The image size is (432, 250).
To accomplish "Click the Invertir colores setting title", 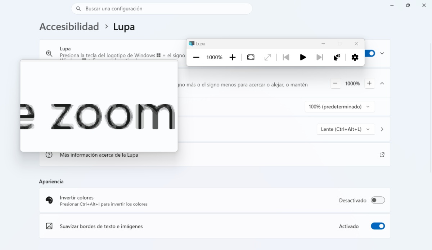I will (77, 197).
